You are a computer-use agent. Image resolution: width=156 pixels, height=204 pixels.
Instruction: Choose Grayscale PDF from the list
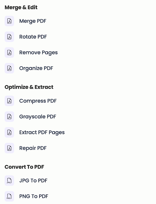[37, 117]
